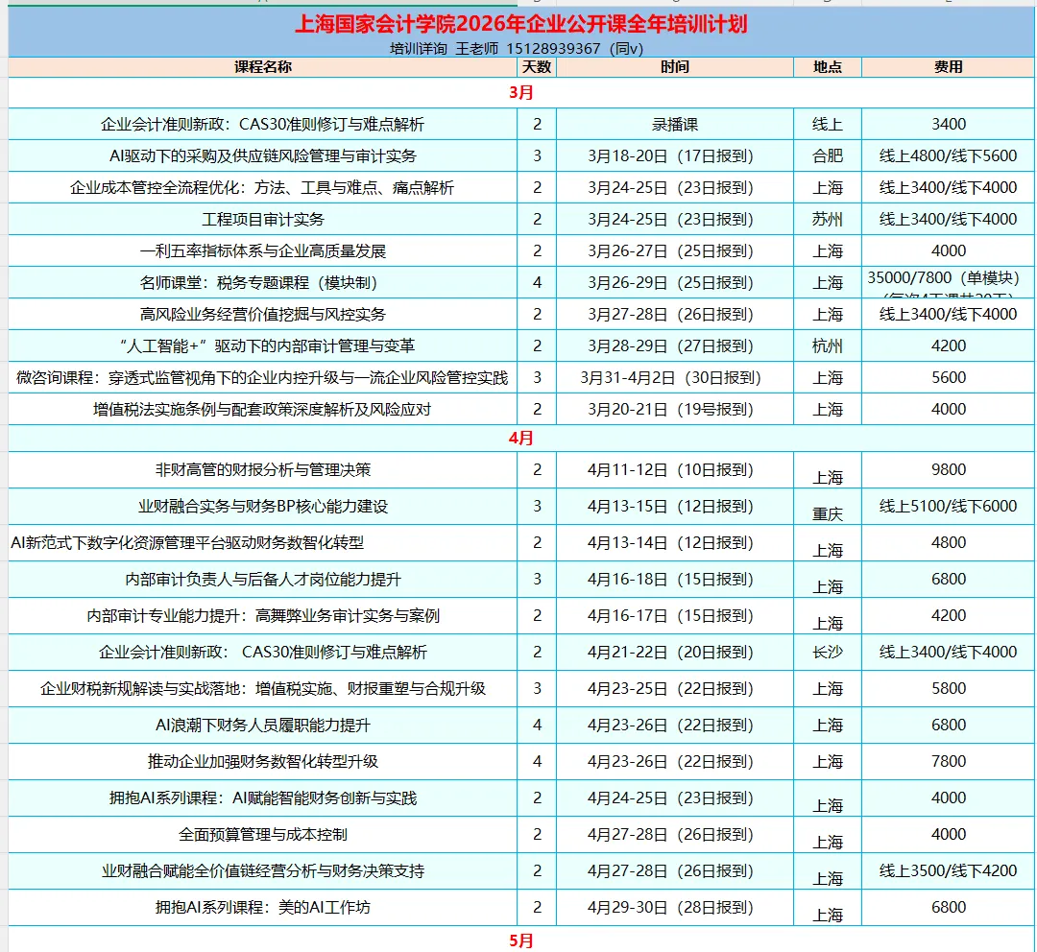Viewport: 1037px width, 952px height.
Task: Select fee cell 35000/7800（单模块）
Action: [949, 283]
